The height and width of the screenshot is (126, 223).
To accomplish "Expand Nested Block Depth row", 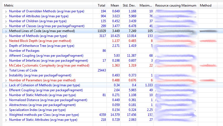I will 6,41.
